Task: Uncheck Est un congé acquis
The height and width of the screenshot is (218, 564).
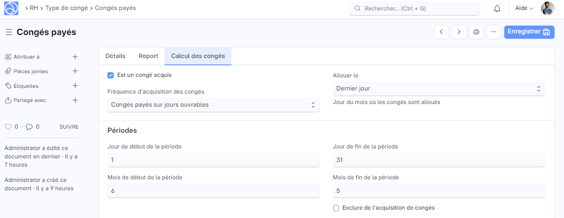Action: point(110,75)
